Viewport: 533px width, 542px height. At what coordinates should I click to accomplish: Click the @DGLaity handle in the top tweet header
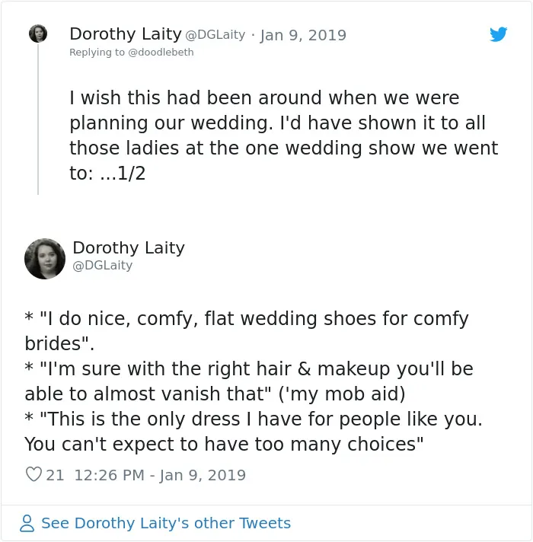[215, 34]
